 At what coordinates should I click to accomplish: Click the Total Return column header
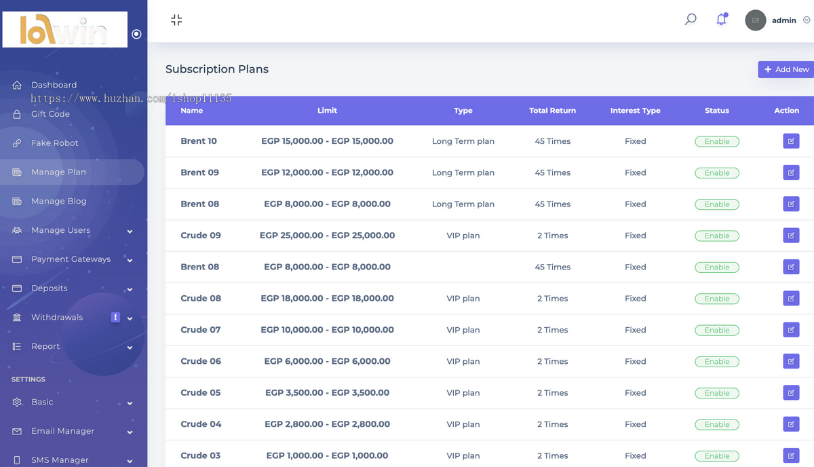pos(553,111)
